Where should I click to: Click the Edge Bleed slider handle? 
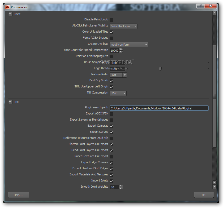[160, 69]
